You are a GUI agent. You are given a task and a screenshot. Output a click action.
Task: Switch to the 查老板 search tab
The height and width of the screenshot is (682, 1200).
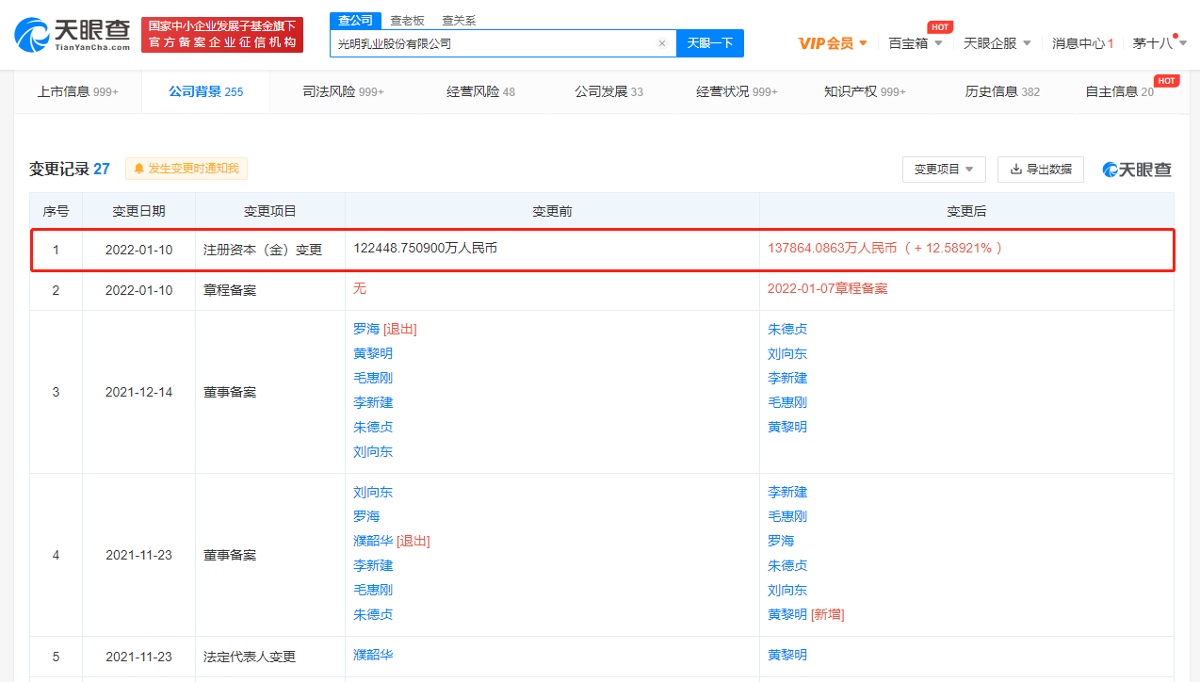pyautogui.click(x=406, y=21)
